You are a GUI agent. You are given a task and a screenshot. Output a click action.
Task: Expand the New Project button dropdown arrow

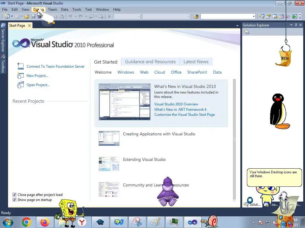point(12,17)
